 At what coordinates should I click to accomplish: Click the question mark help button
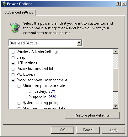pyautogui.click(x=118, y=4)
